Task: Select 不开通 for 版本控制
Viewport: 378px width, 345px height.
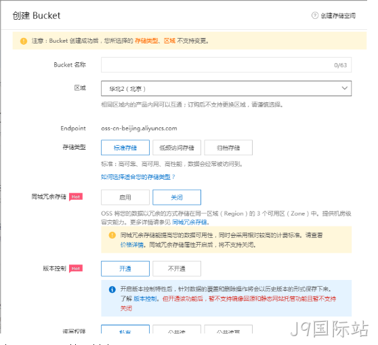Action: [x=177, y=268]
